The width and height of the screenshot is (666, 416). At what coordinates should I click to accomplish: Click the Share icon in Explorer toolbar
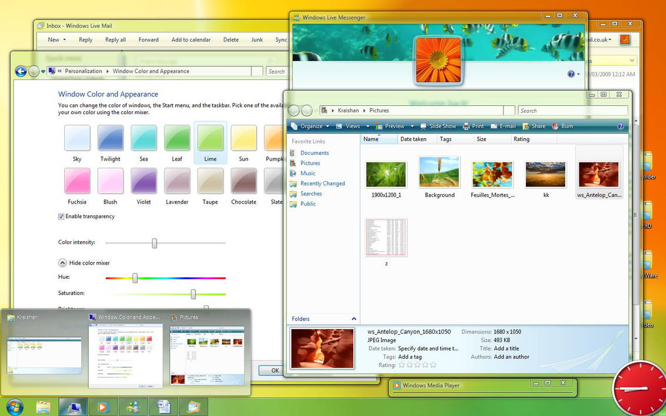pos(534,126)
